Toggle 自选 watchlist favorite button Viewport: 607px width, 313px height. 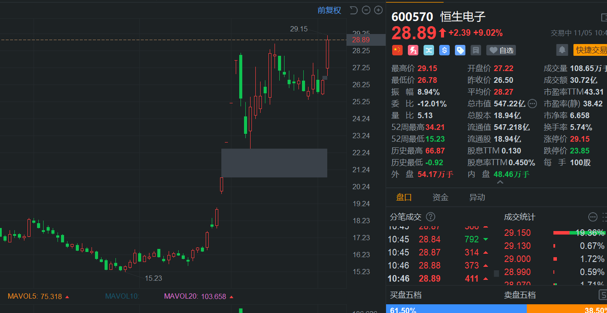pyautogui.click(x=501, y=50)
